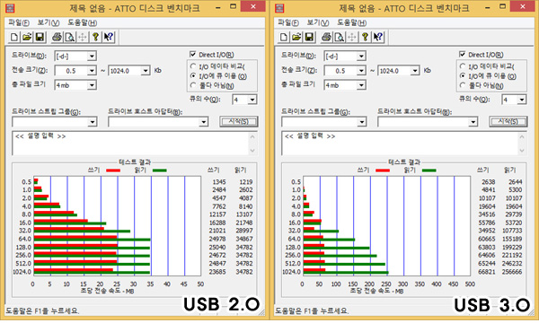This screenshot has width=539, height=323.
Task: Click the 시작 button in left window
Action: (x=239, y=121)
